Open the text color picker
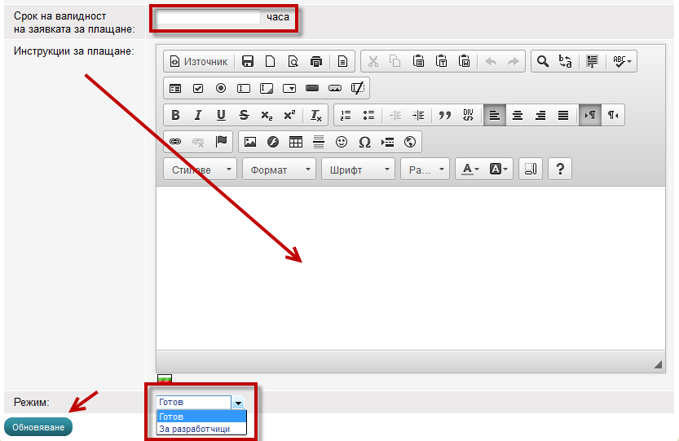Image resolution: width=679 pixels, height=441 pixels. [471, 170]
